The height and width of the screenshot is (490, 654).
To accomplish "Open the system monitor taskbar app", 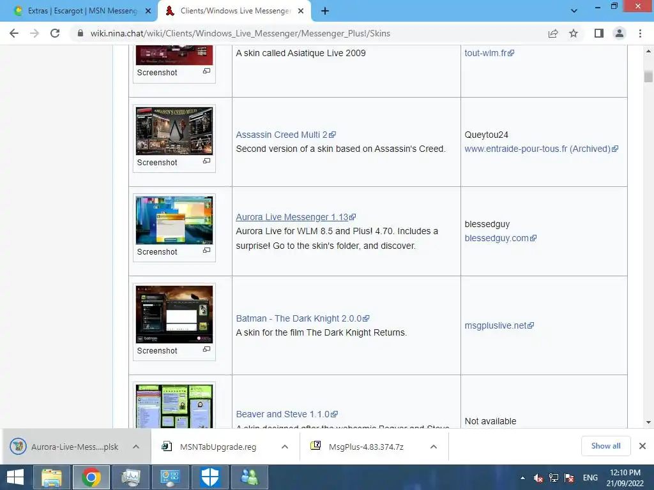I will pos(130,477).
